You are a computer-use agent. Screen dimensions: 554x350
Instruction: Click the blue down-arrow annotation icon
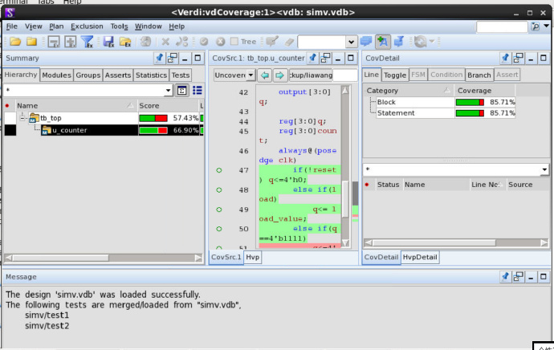click(399, 42)
